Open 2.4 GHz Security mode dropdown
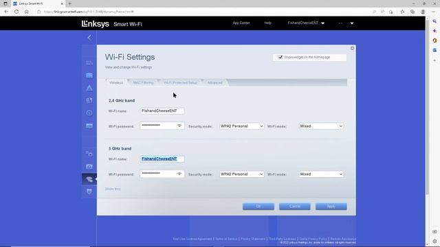440x247 pixels. click(x=241, y=126)
